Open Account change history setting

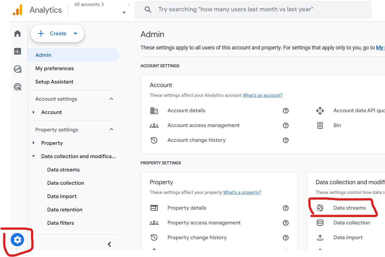pos(197,140)
